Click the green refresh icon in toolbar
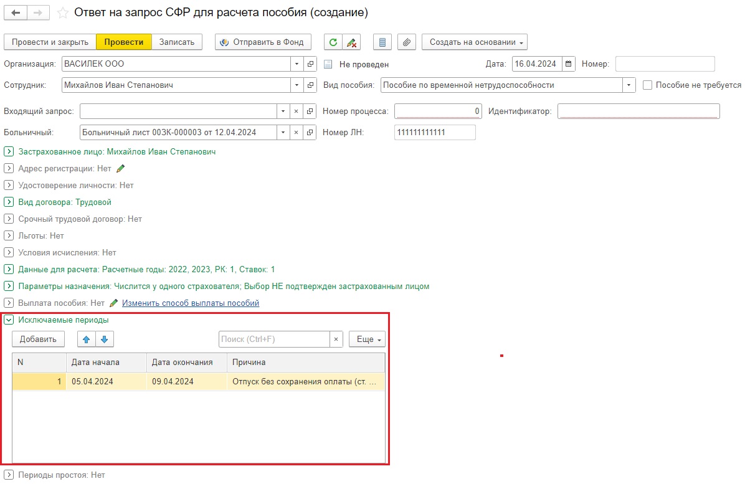Viewport: 745px width, 484px height. click(333, 42)
